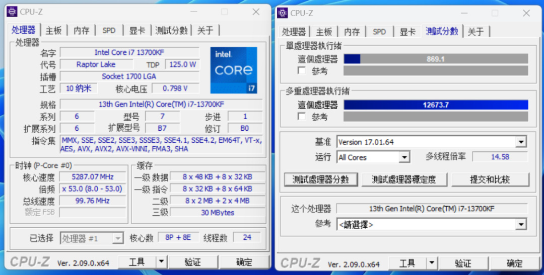Click the 提交和比较 button
The height and width of the screenshot is (275, 544).
click(x=490, y=179)
